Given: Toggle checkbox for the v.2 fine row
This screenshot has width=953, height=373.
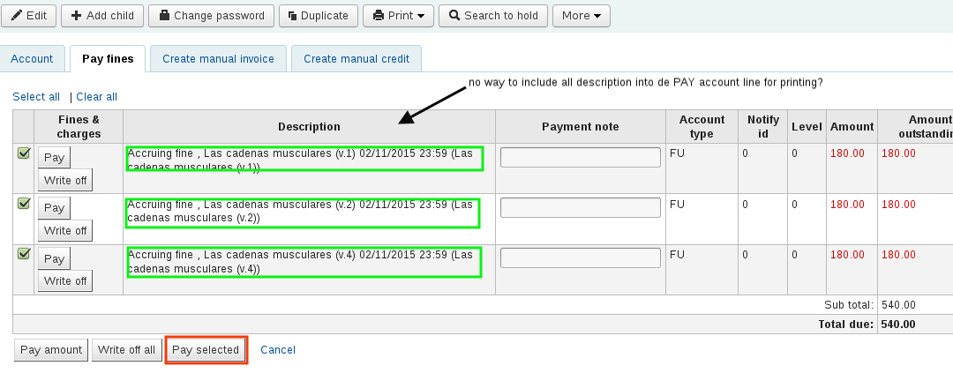Looking at the screenshot, I should tap(24, 204).
